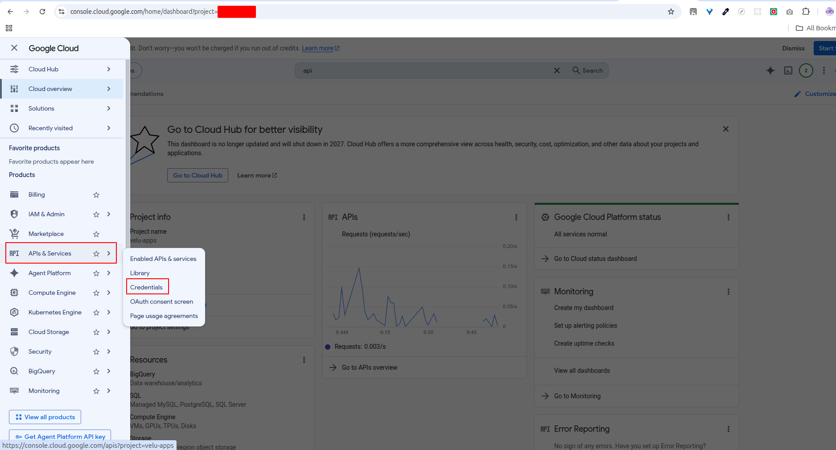
Task: Open Enabled APIs & services submenu item
Action: click(163, 259)
